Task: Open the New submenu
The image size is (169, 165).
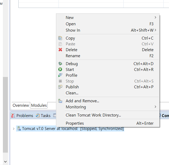Action: [108, 17]
